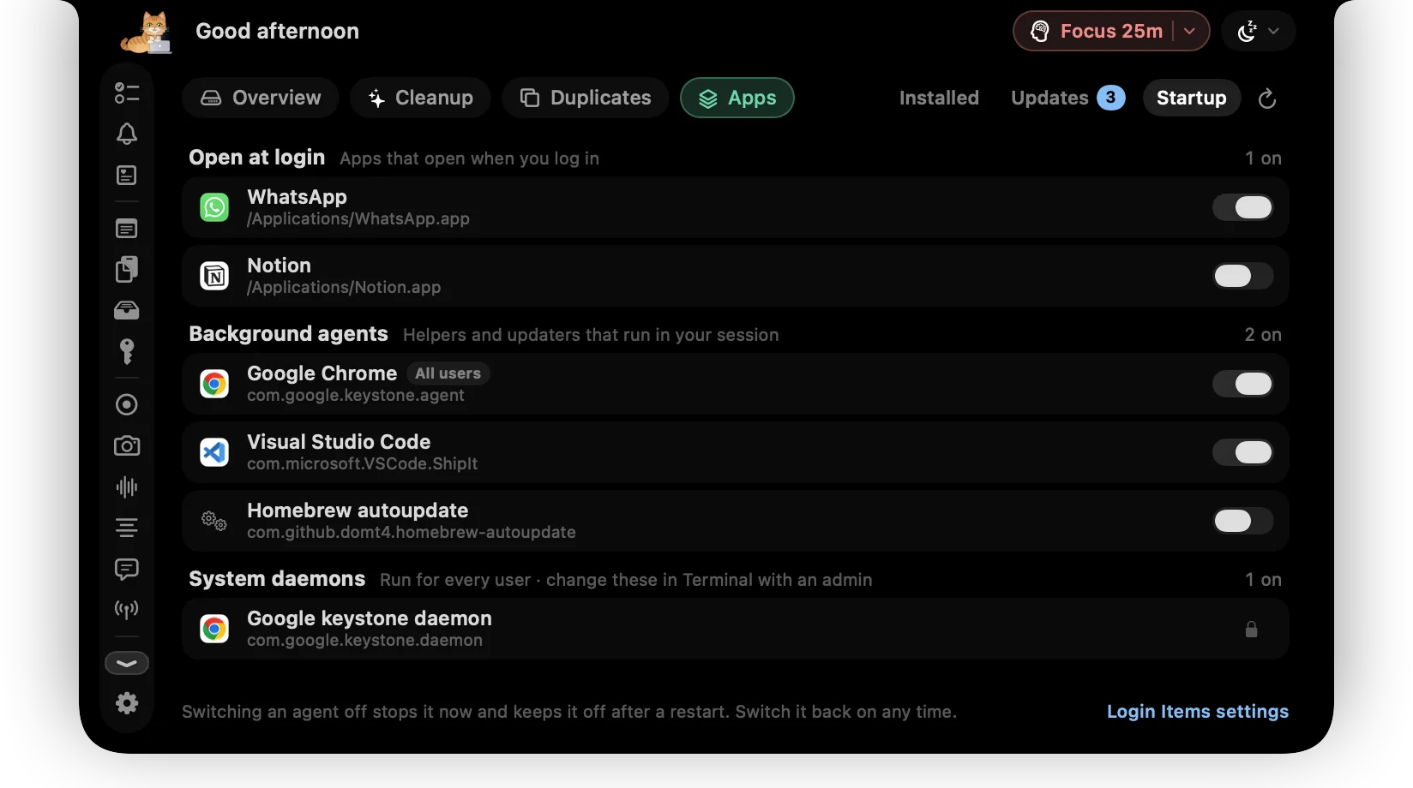Open the clipboard copies sidebar icon
The width and height of the screenshot is (1413, 788).
(127, 269)
